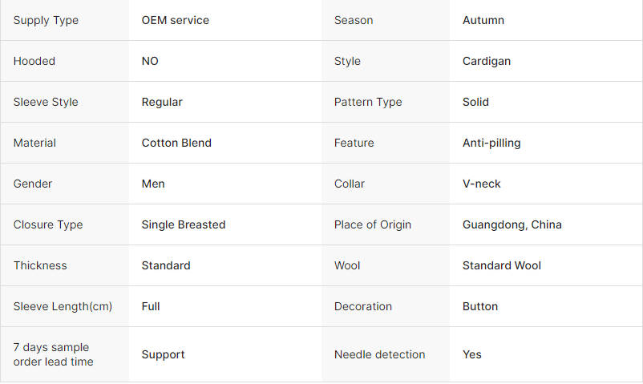Select the V-neck collar value
The image size is (643, 384).
481,184
